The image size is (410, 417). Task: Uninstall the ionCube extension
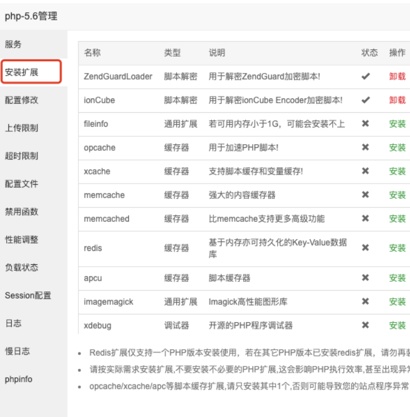click(x=397, y=100)
